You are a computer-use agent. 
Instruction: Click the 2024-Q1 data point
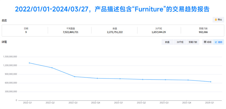[x=211, y=82]
